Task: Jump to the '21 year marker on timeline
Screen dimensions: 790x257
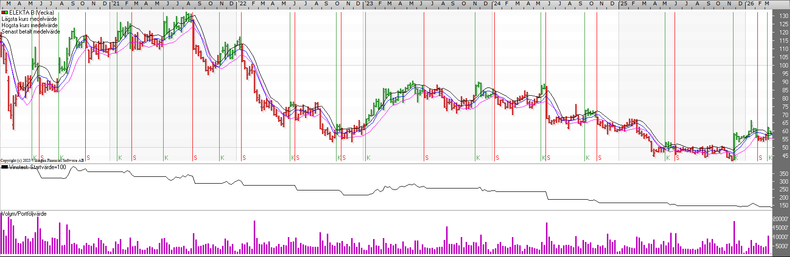Action: click(x=115, y=4)
